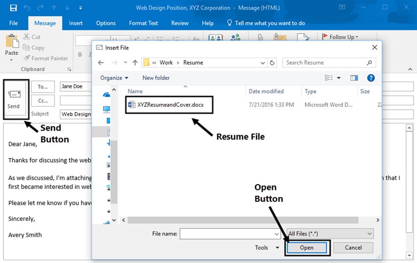This screenshot has width=417, height=263.
Task: Click Forward arrow in Insert File dialog
Action: pyautogui.click(x=114, y=63)
